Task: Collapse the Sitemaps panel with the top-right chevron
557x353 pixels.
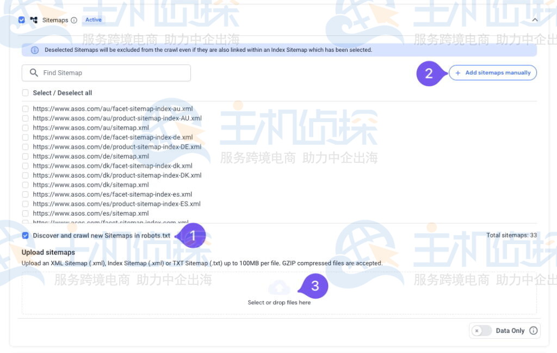Action: [535, 19]
